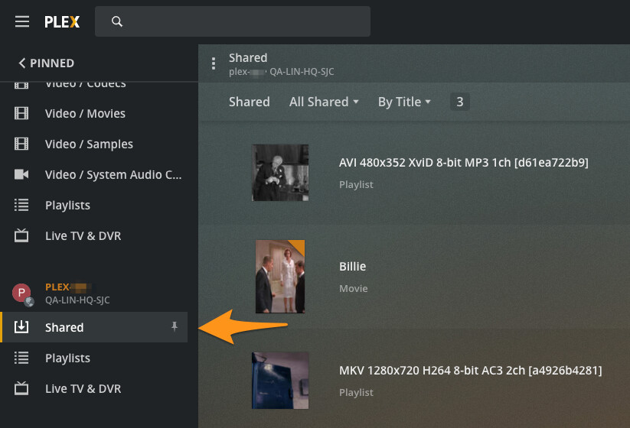Select the Shared tab in filter bar
Image resolution: width=630 pixels, height=428 pixels.
pos(249,102)
